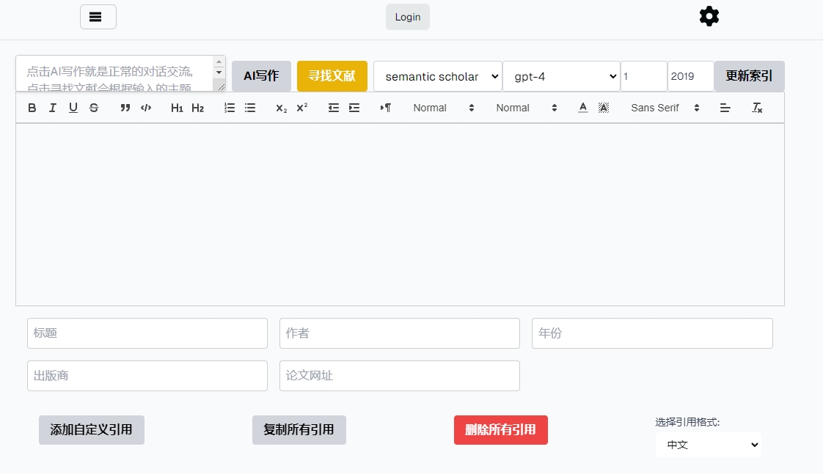Toggle bold formatting in the editor toolbar
Screen dimensions: 823x474
pos(32,108)
